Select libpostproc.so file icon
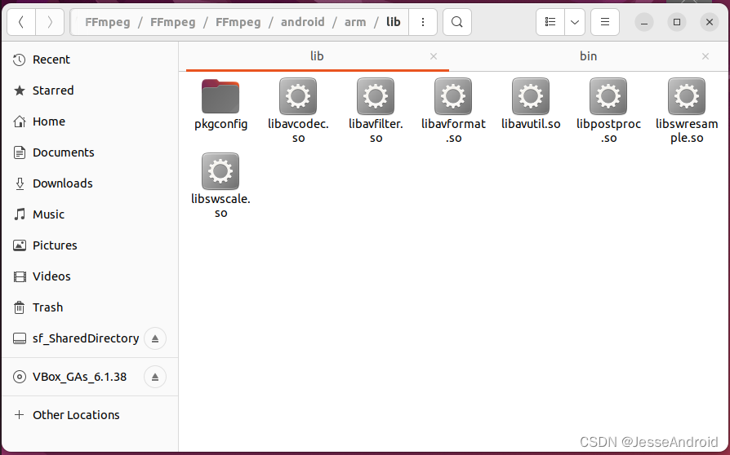The height and width of the screenshot is (455, 730). pos(608,96)
